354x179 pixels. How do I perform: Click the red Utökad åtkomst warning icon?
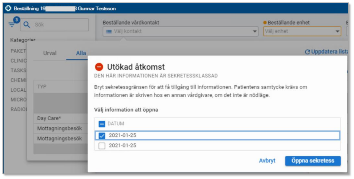point(99,67)
